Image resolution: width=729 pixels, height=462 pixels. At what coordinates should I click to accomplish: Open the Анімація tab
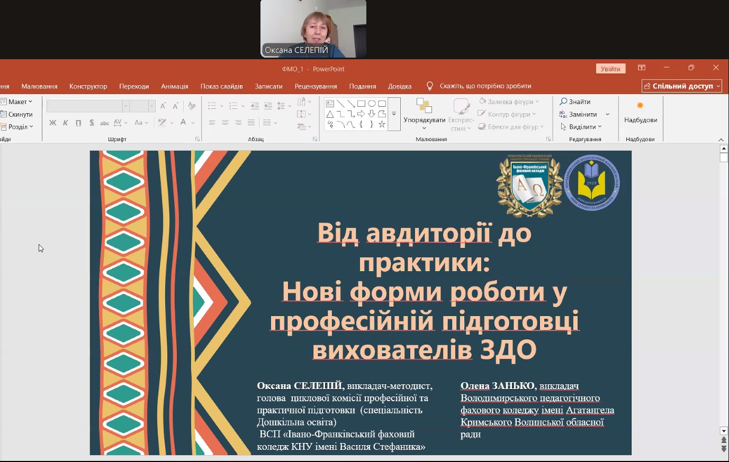click(174, 86)
